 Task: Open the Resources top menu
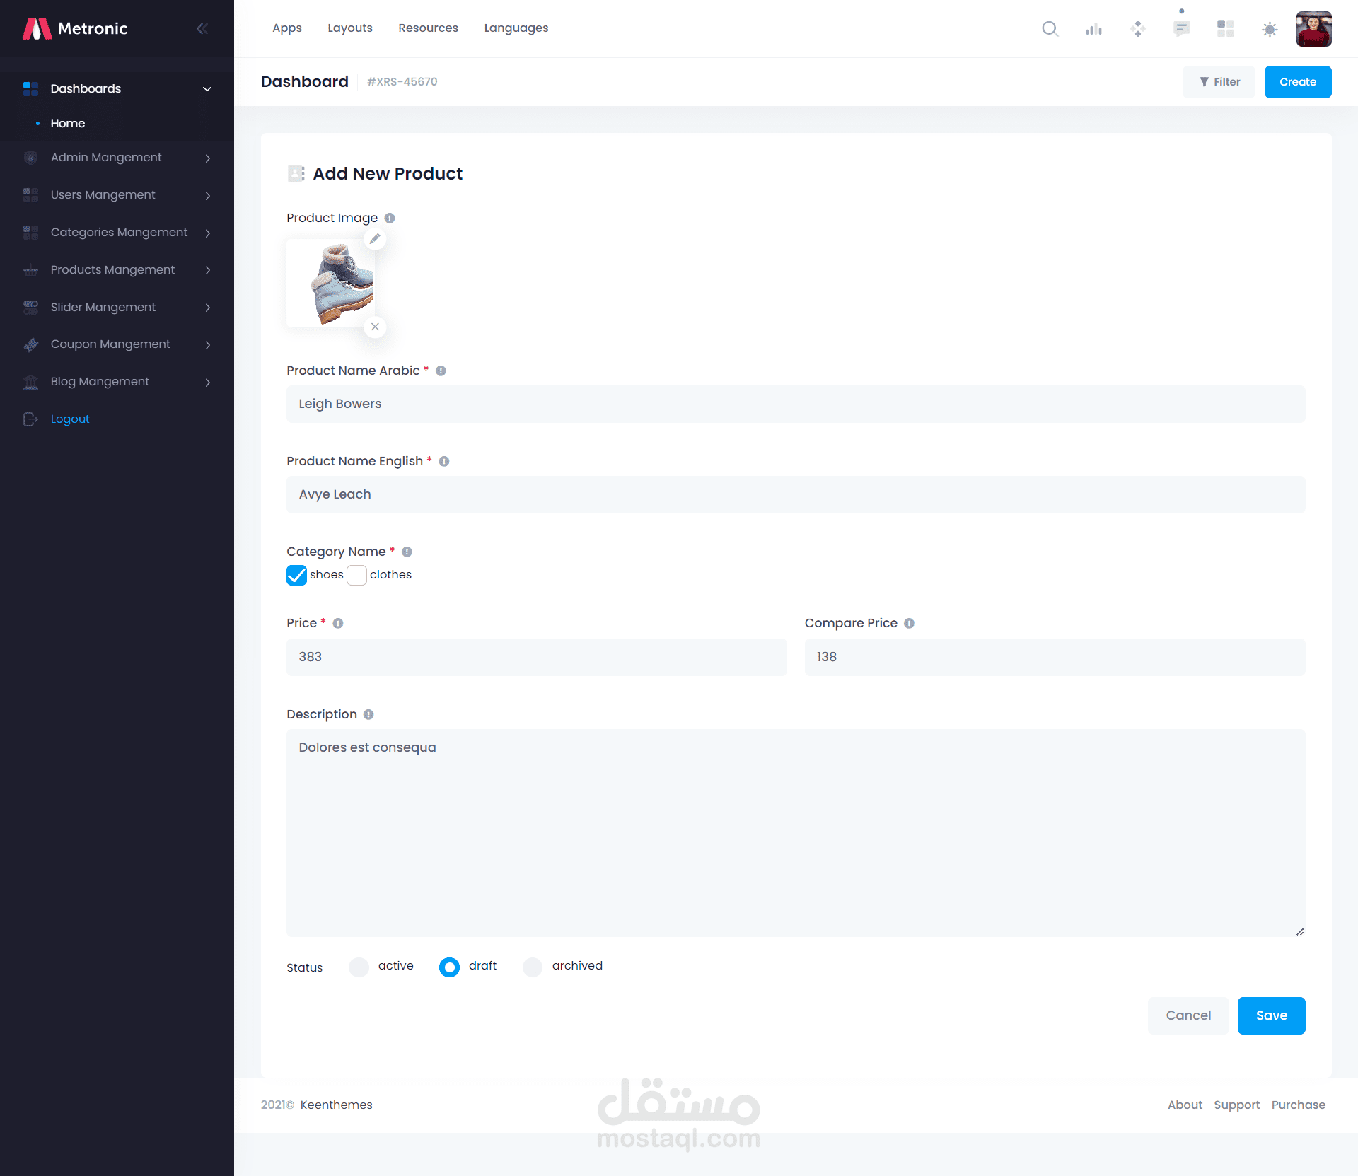[428, 28]
